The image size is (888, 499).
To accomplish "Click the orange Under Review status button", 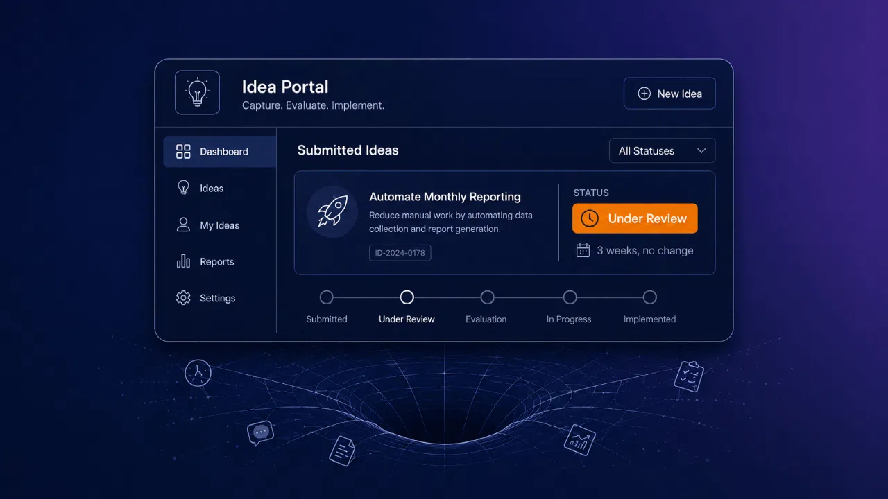I will (x=635, y=218).
